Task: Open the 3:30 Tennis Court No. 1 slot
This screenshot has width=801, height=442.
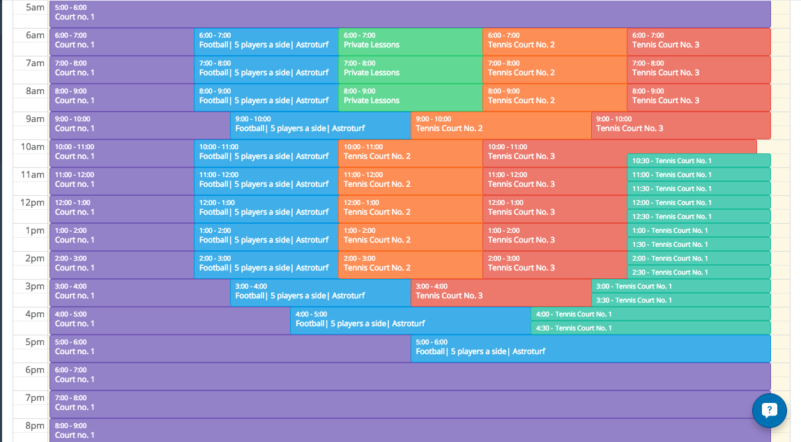Action: [x=680, y=300]
